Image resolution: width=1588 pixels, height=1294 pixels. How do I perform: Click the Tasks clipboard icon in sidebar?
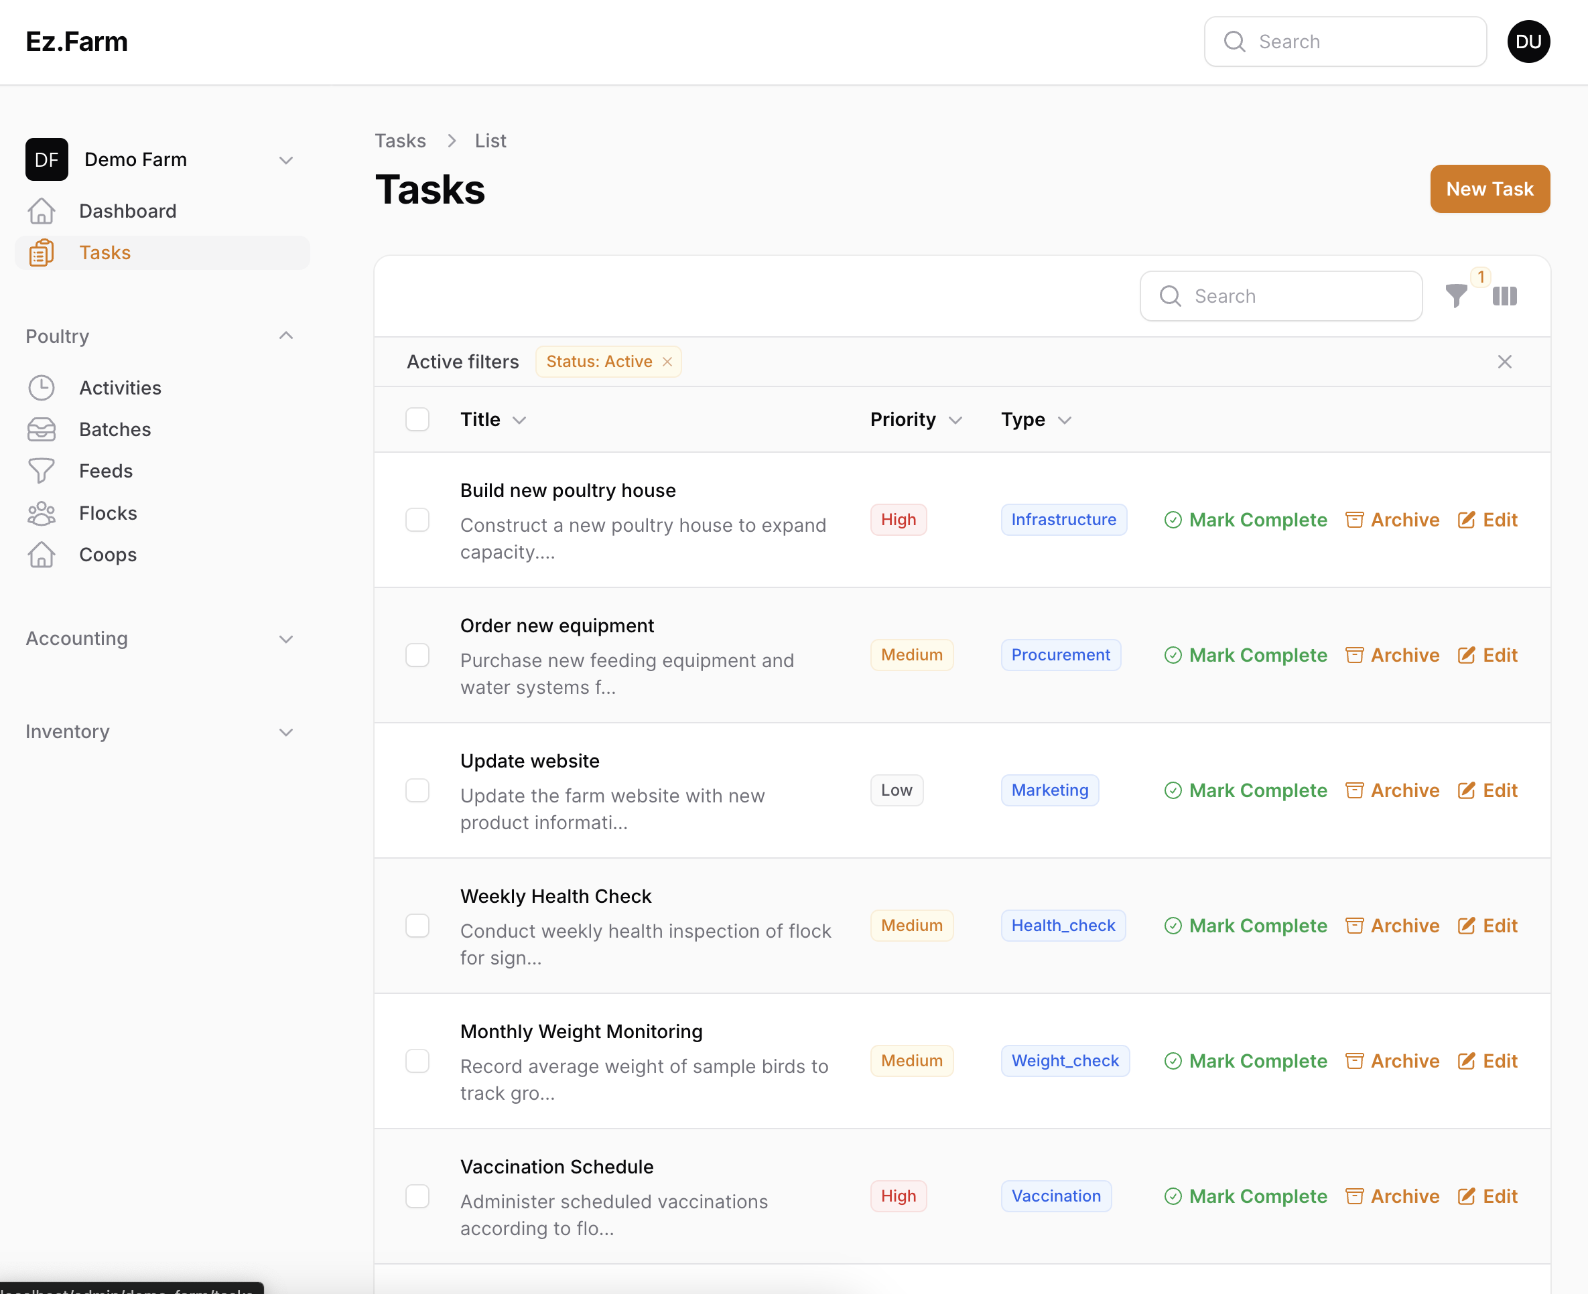click(x=42, y=253)
